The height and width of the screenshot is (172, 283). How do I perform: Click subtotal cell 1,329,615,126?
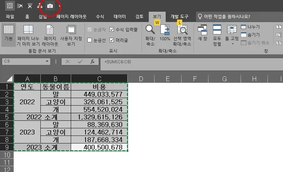(x=99, y=117)
